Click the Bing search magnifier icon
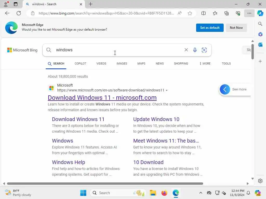 [x=49, y=50]
